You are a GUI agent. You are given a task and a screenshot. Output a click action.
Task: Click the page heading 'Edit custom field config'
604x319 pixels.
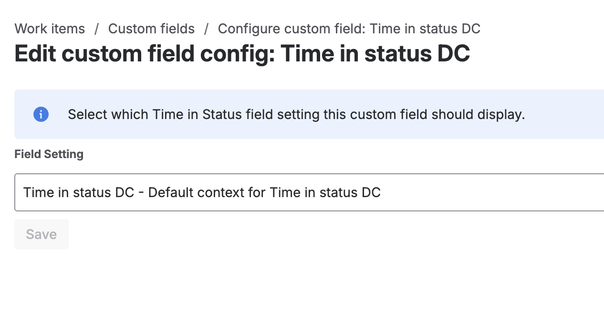pos(242,53)
